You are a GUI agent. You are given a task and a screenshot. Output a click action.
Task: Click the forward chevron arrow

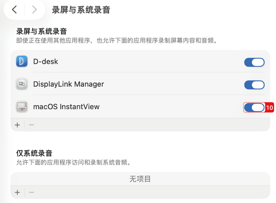(34, 10)
